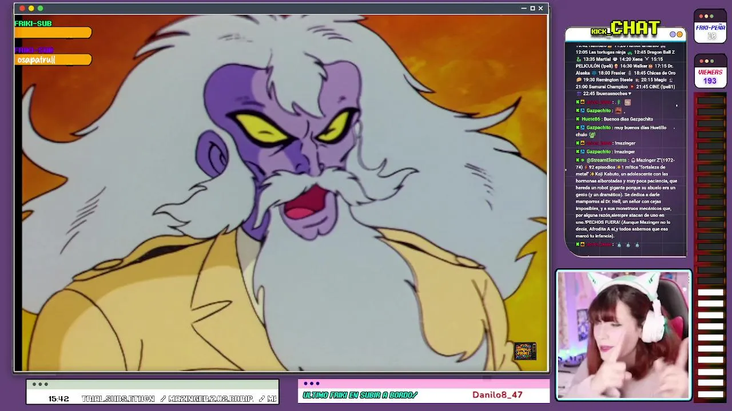The image size is (732, 411).
Task: Click MAZINGER.Z.02.BDRIP ticker text
Action: tap(210, 399)
